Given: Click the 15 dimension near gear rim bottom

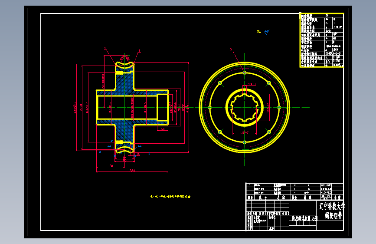Looking at the screenshot, I should coord(138,155).
